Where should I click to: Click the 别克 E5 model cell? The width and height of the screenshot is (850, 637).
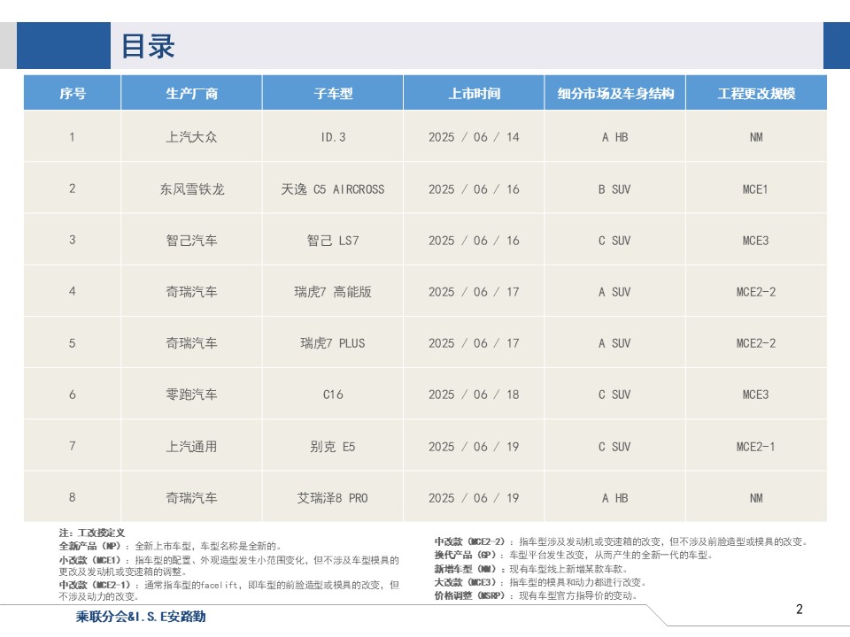click(333, 447)
